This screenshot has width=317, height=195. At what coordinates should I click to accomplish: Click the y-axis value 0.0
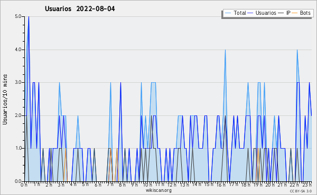click(18, 181)
